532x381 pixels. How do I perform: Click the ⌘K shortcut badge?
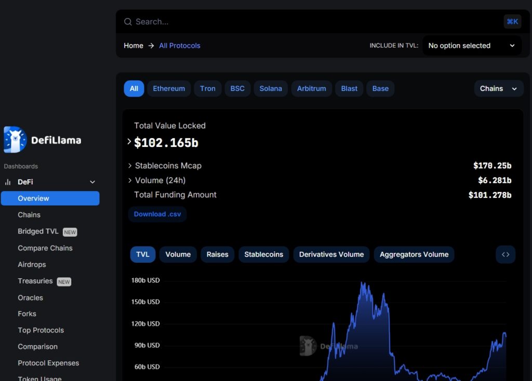pos(512,22)
